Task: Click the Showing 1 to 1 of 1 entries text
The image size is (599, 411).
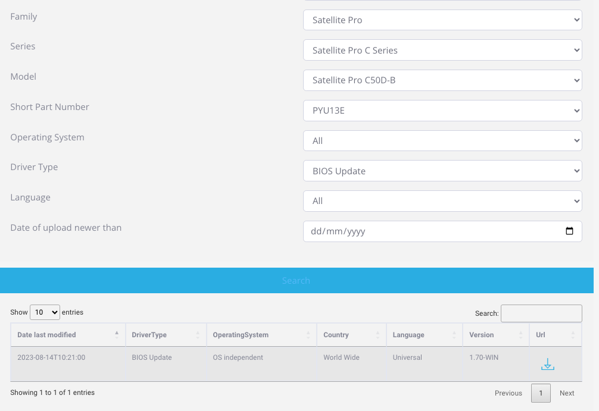Action: click(52, 393)
